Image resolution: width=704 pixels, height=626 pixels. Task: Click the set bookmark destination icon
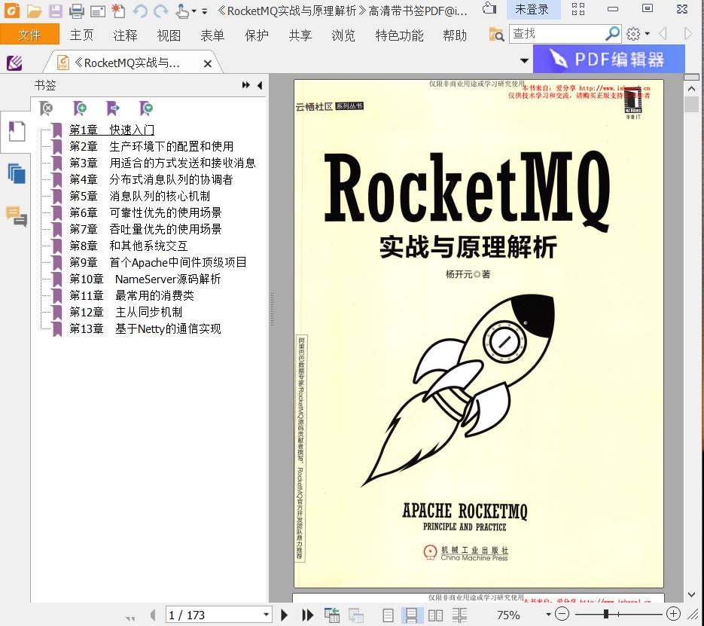pyautogui.click(x=113, y=108)
